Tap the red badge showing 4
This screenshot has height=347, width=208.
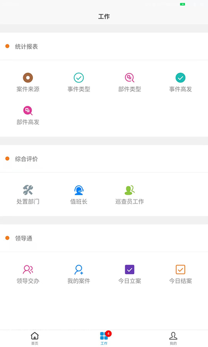point(108,334)
